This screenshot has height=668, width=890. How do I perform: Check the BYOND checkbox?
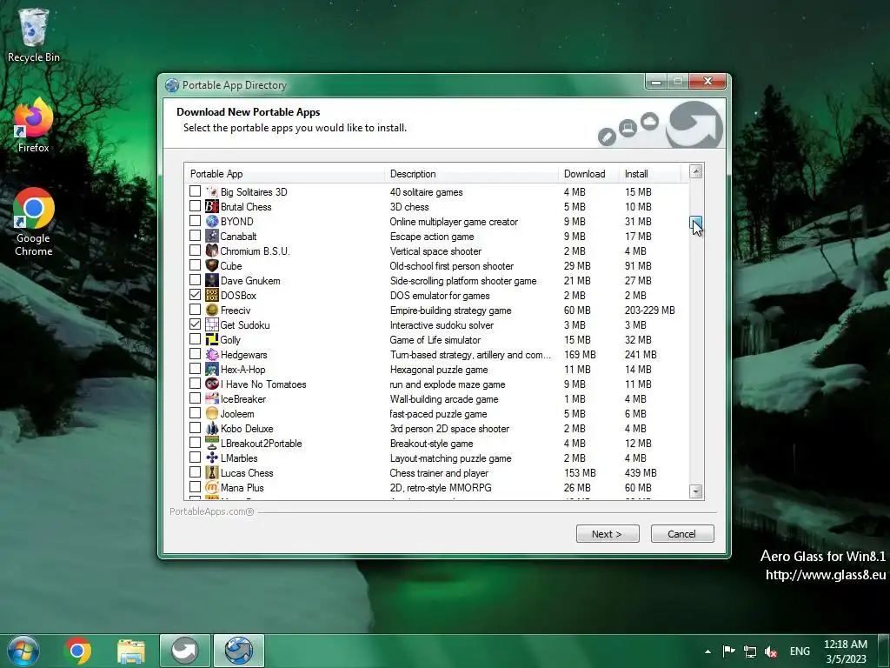tap(195, 221)
